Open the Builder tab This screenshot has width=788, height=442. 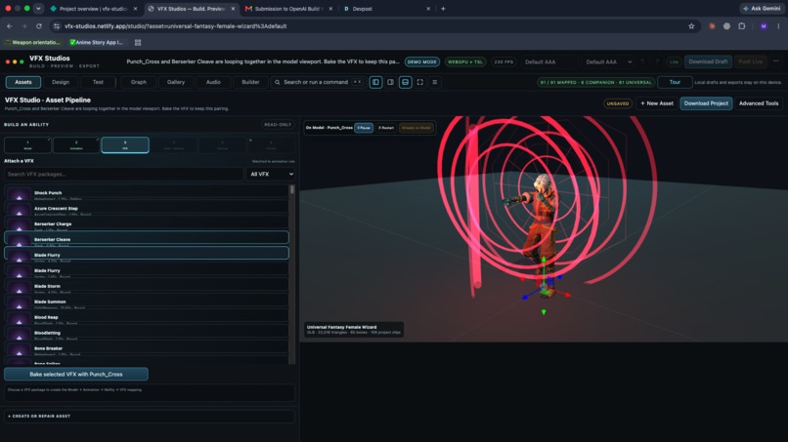[250, 82]
